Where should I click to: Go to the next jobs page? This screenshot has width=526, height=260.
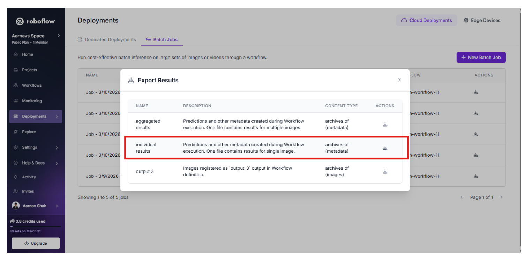click(501, 197)
